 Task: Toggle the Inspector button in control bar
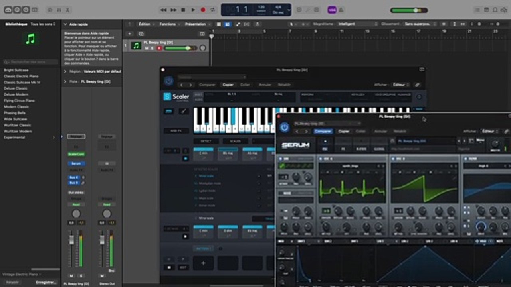point(17,10)
